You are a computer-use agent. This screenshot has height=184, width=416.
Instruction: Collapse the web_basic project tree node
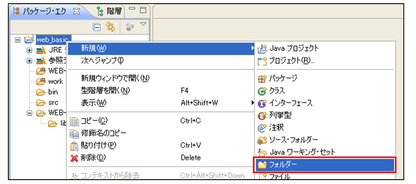(x=18, y=39)
